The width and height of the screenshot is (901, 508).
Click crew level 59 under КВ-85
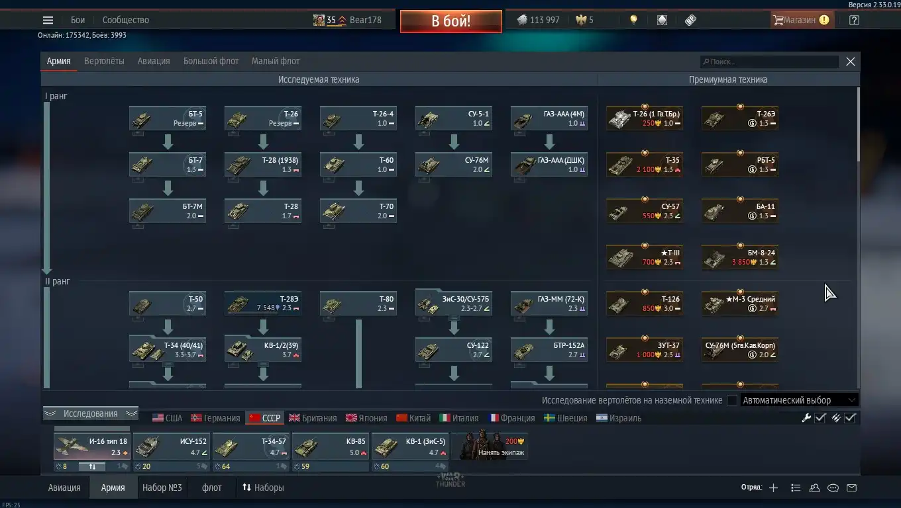coord(301,466)
